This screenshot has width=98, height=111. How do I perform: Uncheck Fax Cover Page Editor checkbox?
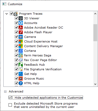point(16,60)
